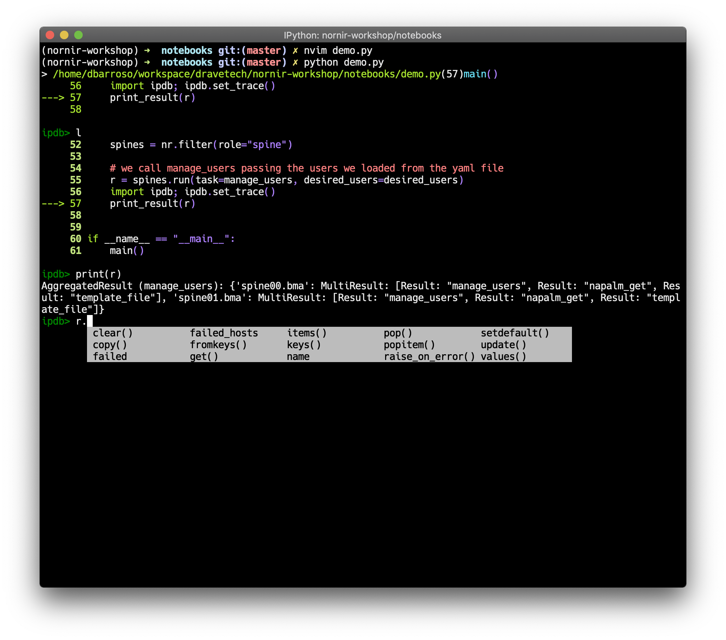This screenshot has width=726, height=640.
Task: Select update() in completion popup
Action: 503,345
